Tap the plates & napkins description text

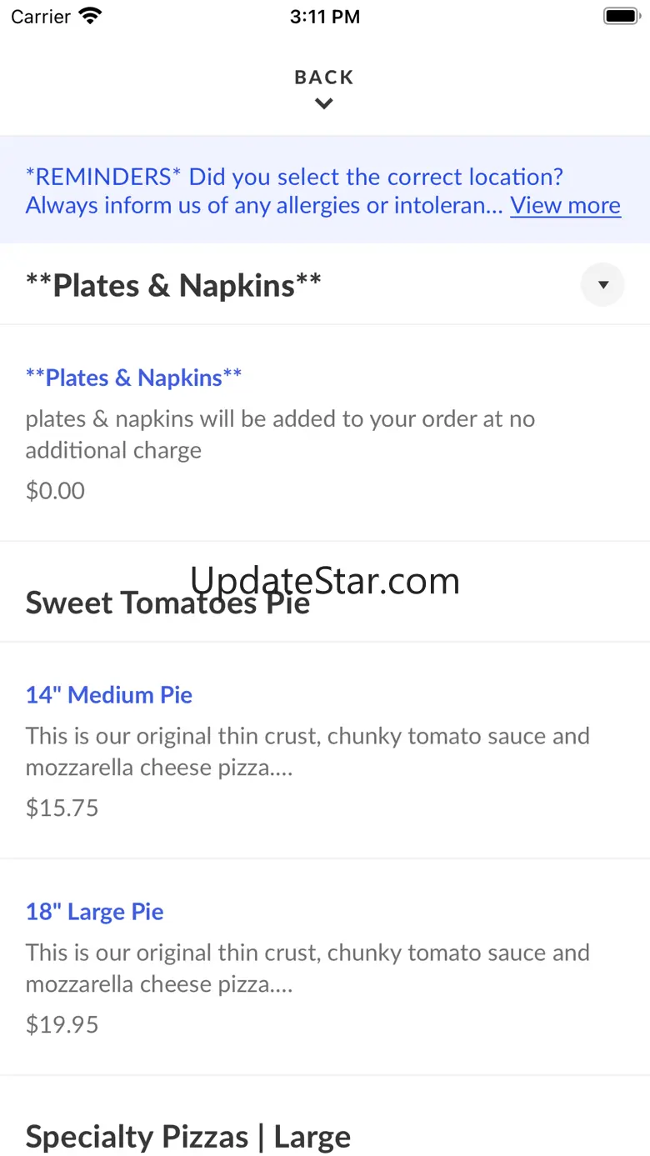280,434
